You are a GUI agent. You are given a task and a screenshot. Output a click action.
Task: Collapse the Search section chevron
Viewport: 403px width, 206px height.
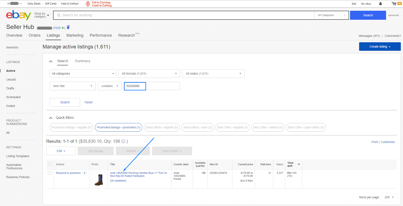click(x=51, y=61)
